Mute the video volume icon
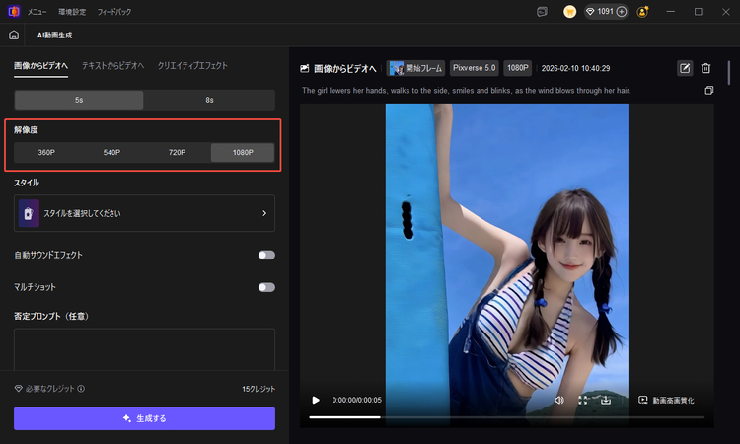 559,401
